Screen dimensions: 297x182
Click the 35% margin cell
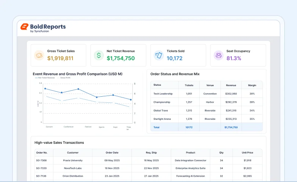[x=252, y=119]
